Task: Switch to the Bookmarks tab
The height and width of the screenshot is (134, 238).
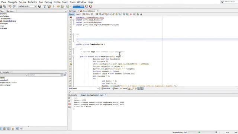Action: click(x=73, y=95)
